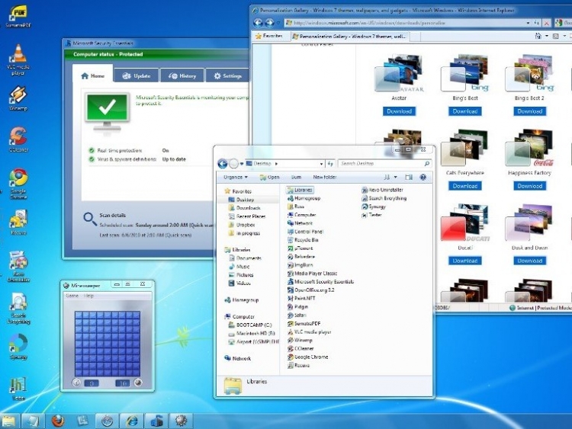Select Dropbox in the Favorites list
The height and width of the screenshot is (429, 572).
pyautogui.click(x=245, y=225)
